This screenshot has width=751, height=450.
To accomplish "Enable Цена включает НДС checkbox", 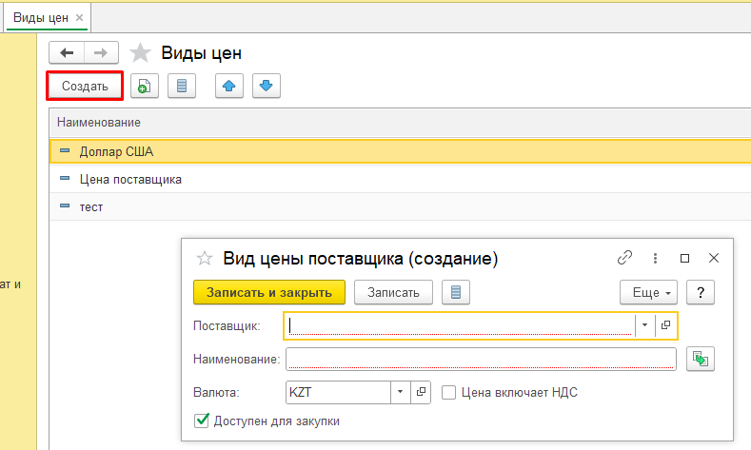I will (449, 392).
